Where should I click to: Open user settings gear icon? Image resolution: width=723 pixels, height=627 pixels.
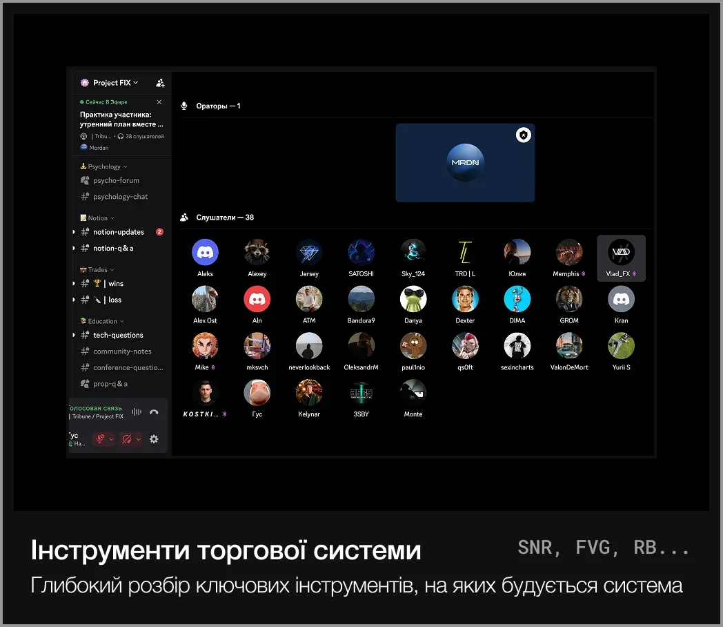click(154, 439)
